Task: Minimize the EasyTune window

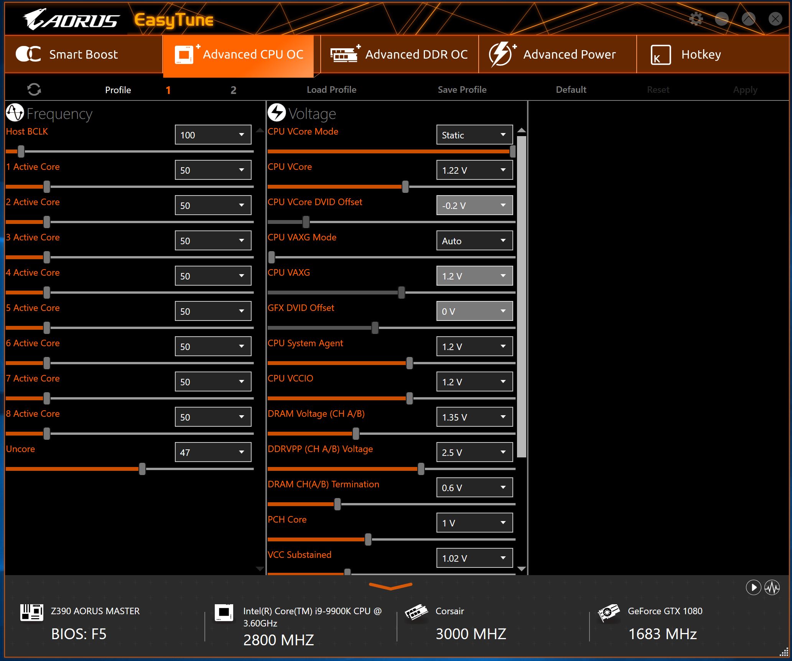Action: tap(722, 18)
